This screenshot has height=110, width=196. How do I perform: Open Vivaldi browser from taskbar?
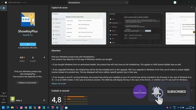pos(40,108)
